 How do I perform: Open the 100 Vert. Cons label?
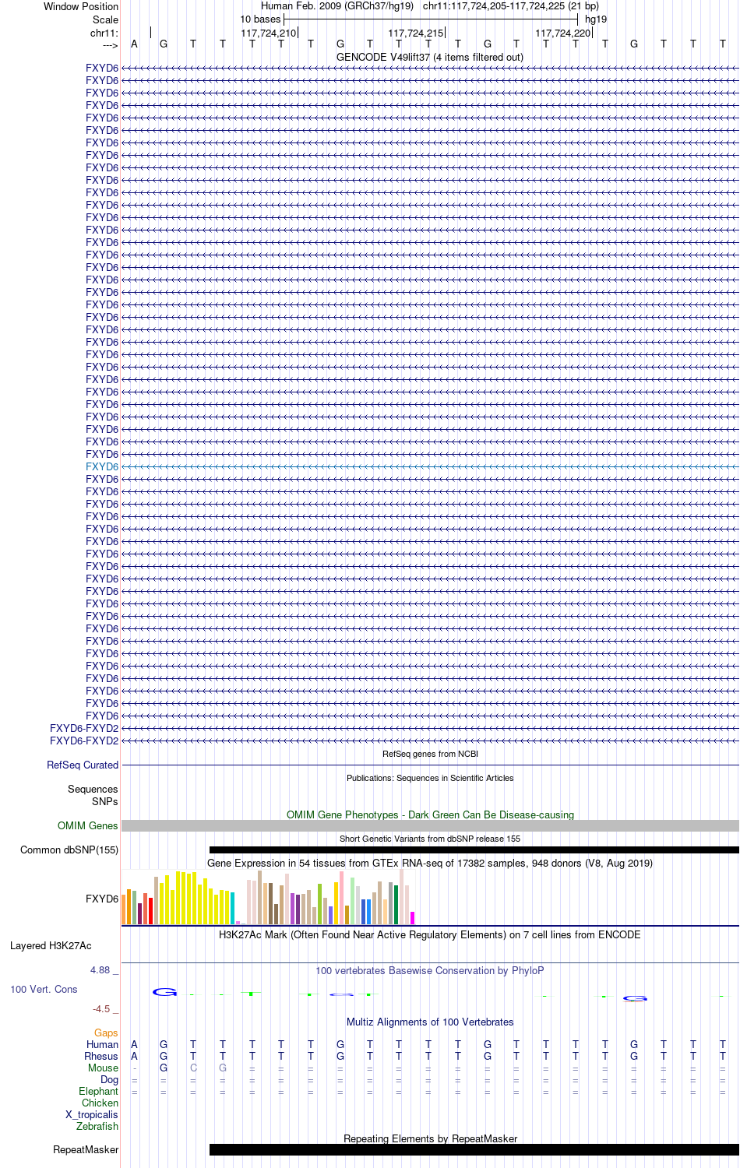coord(44,989)
